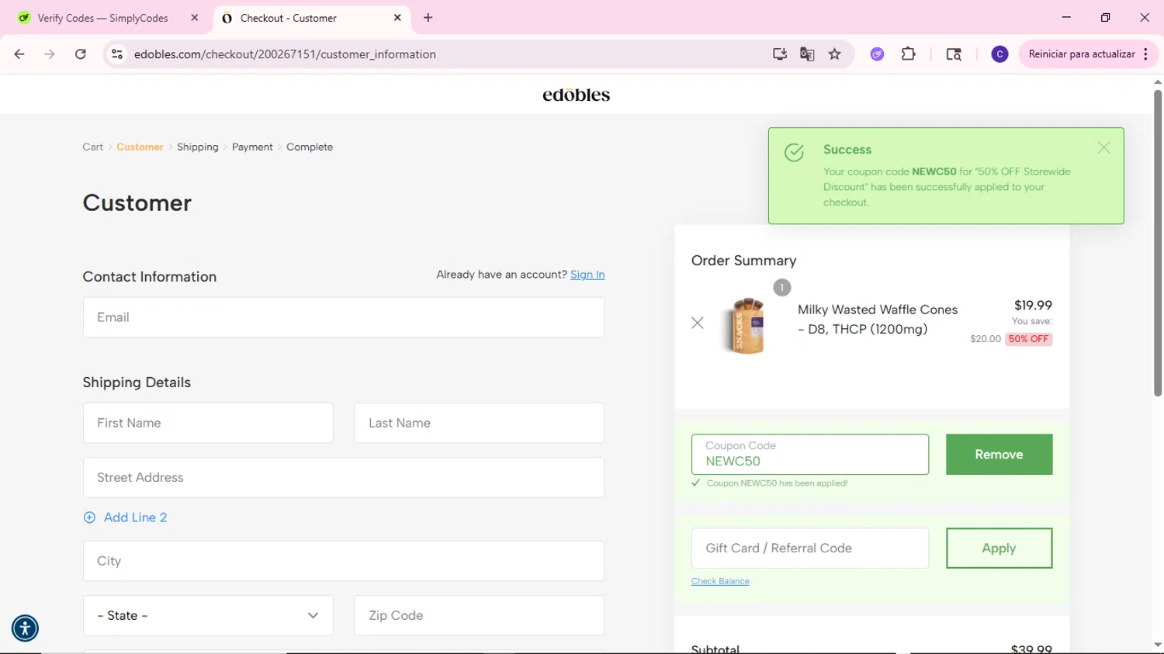Click the quantity badge 1 on product
This screenshot has width=1164, height=654.
point(781,287)
